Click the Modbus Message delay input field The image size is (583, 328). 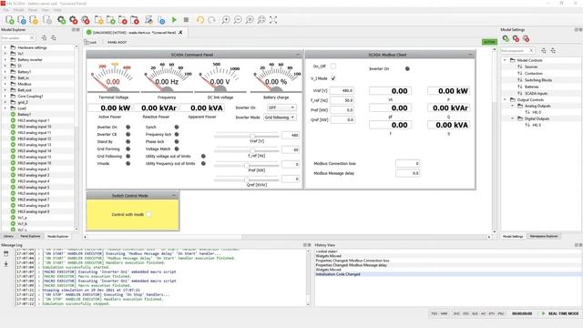click(x=407, y=173)
